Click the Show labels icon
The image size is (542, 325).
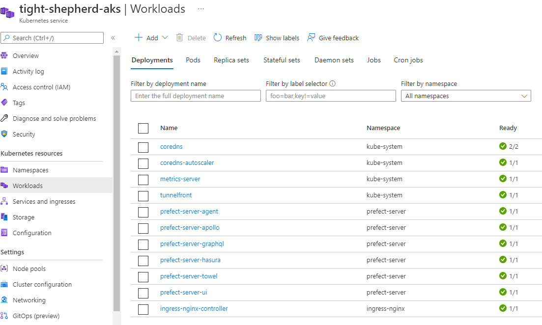point(258,38)
